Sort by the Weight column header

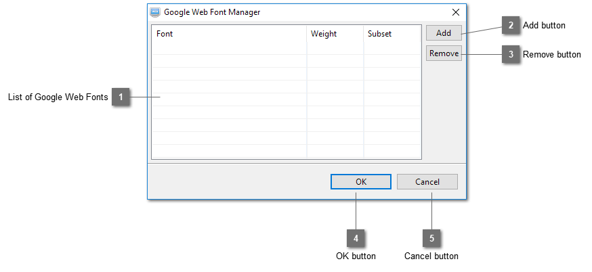tap(335, 34)
